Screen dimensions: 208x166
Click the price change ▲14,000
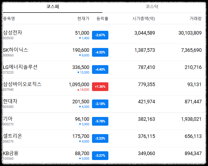pos(83,90)
